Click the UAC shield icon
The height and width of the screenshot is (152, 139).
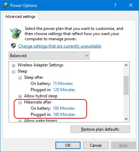[13, 46]
